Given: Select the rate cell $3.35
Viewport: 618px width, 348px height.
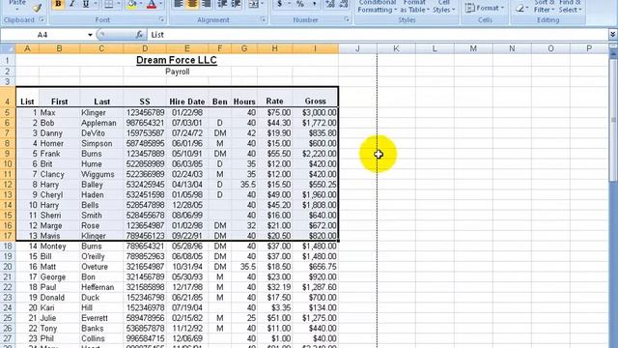Looking at the screenshot, I should 274,307.
